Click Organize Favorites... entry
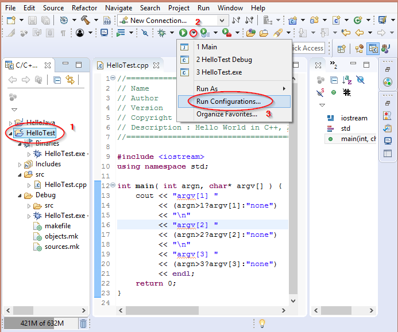398x332 pixels. click(226, 114)
